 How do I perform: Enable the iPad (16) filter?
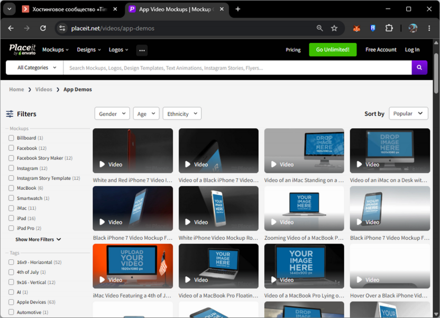click(x=11, y=218)
